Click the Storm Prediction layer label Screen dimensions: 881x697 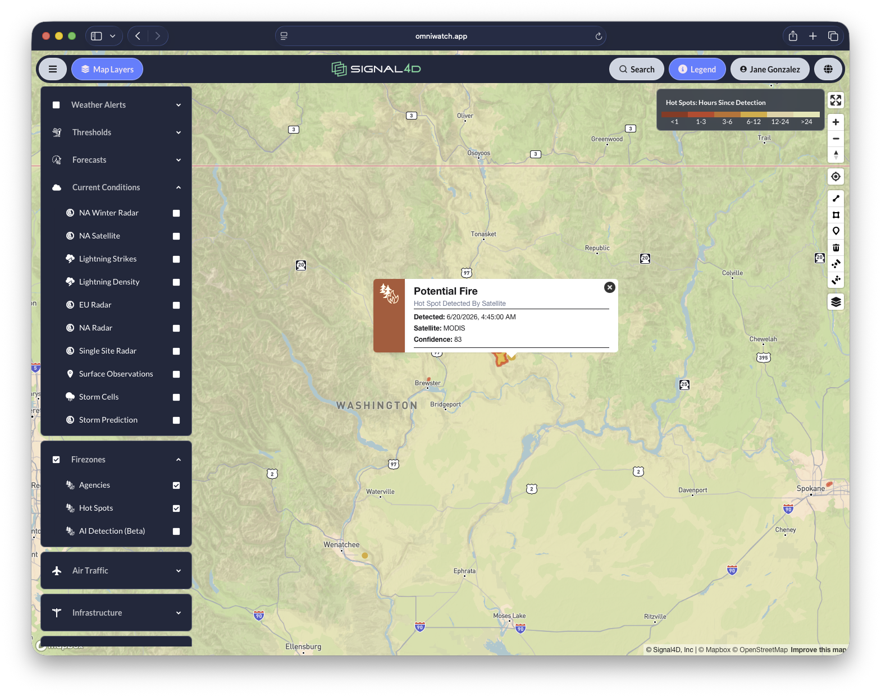pos(108,420)
